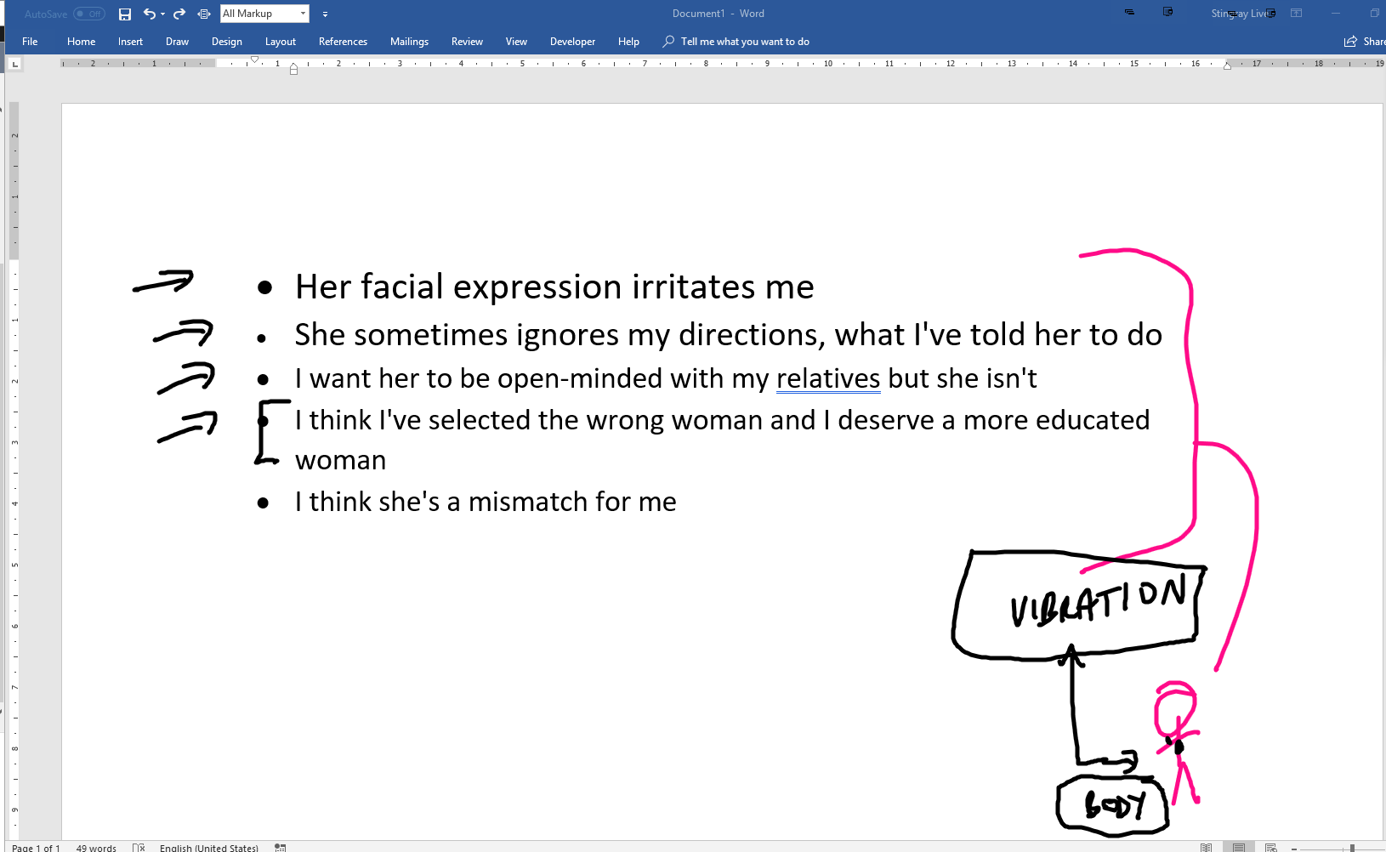Click the Save icon in Quick Access Toolbar
Image resolution: width=1386 pixels, height=852 pixels.
coord(125,14)
